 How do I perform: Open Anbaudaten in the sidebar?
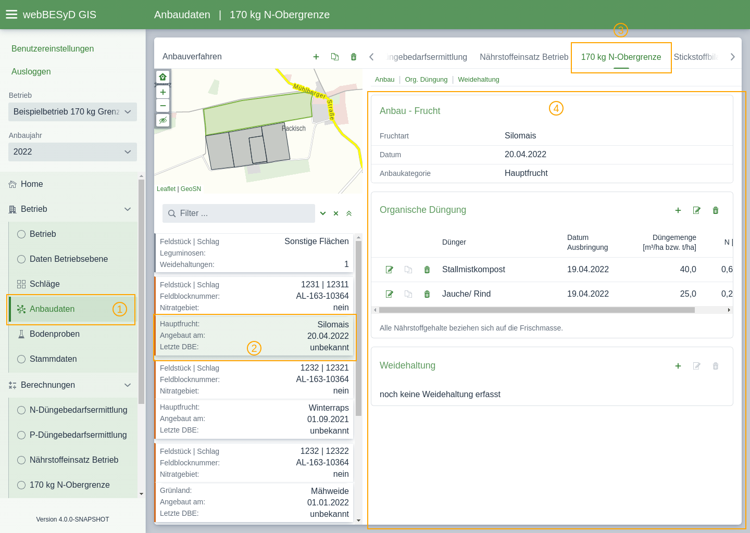[73, 309]
